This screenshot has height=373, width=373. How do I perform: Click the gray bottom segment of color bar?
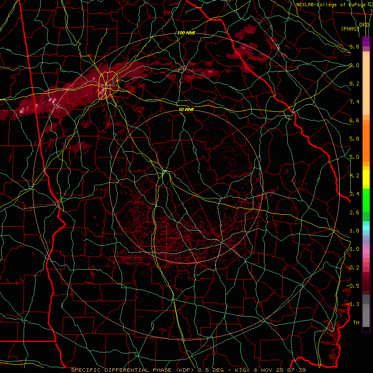point(366,317)
